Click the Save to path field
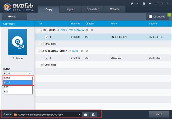Screen dimensions: 172x119 coord(47,115)
